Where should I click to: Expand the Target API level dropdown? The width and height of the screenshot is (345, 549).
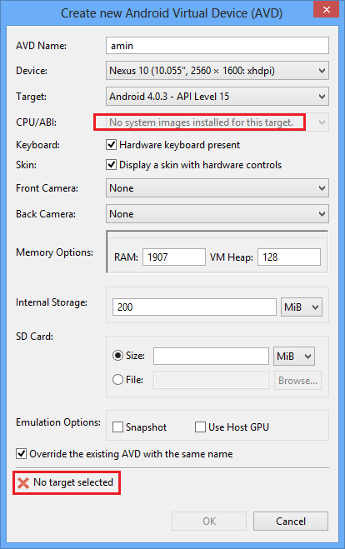217,97
